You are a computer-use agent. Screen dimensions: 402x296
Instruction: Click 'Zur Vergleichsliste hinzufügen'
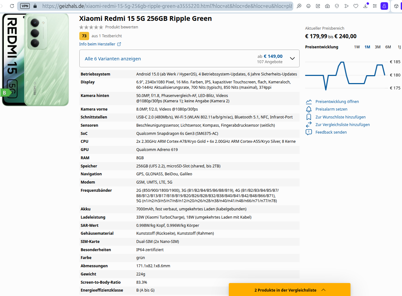(x=343, y=124)
